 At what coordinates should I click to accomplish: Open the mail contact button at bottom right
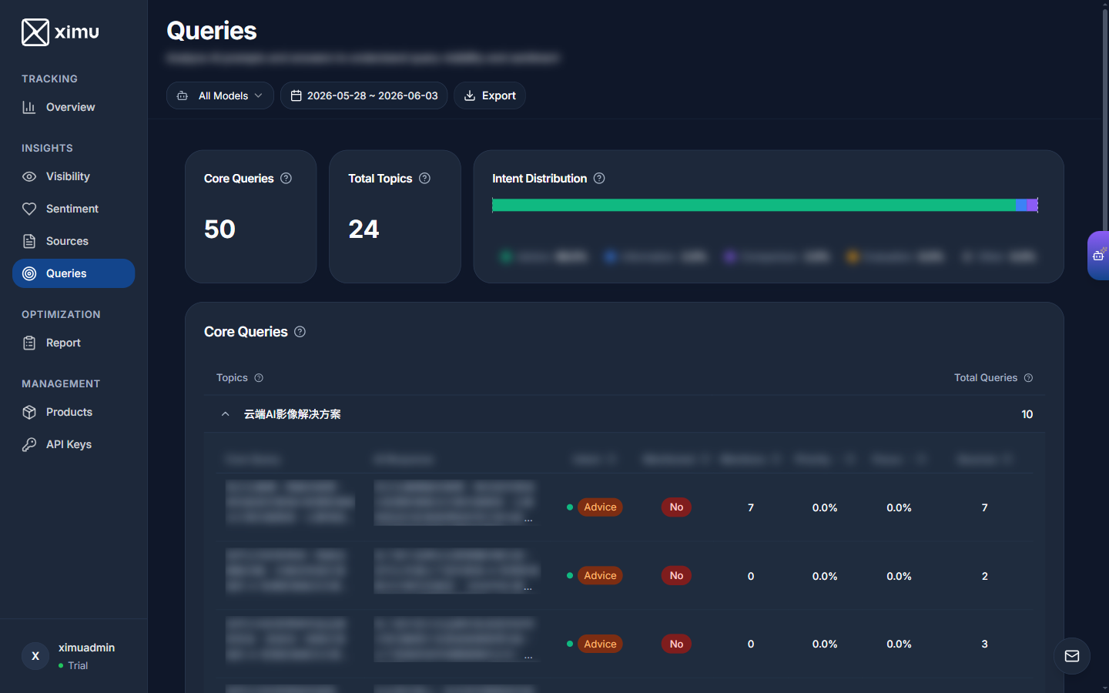coord(1072,656)
